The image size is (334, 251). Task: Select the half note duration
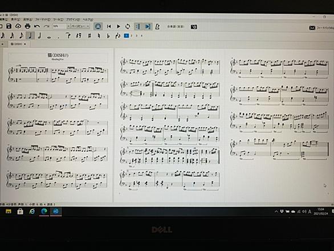point(39,35)
